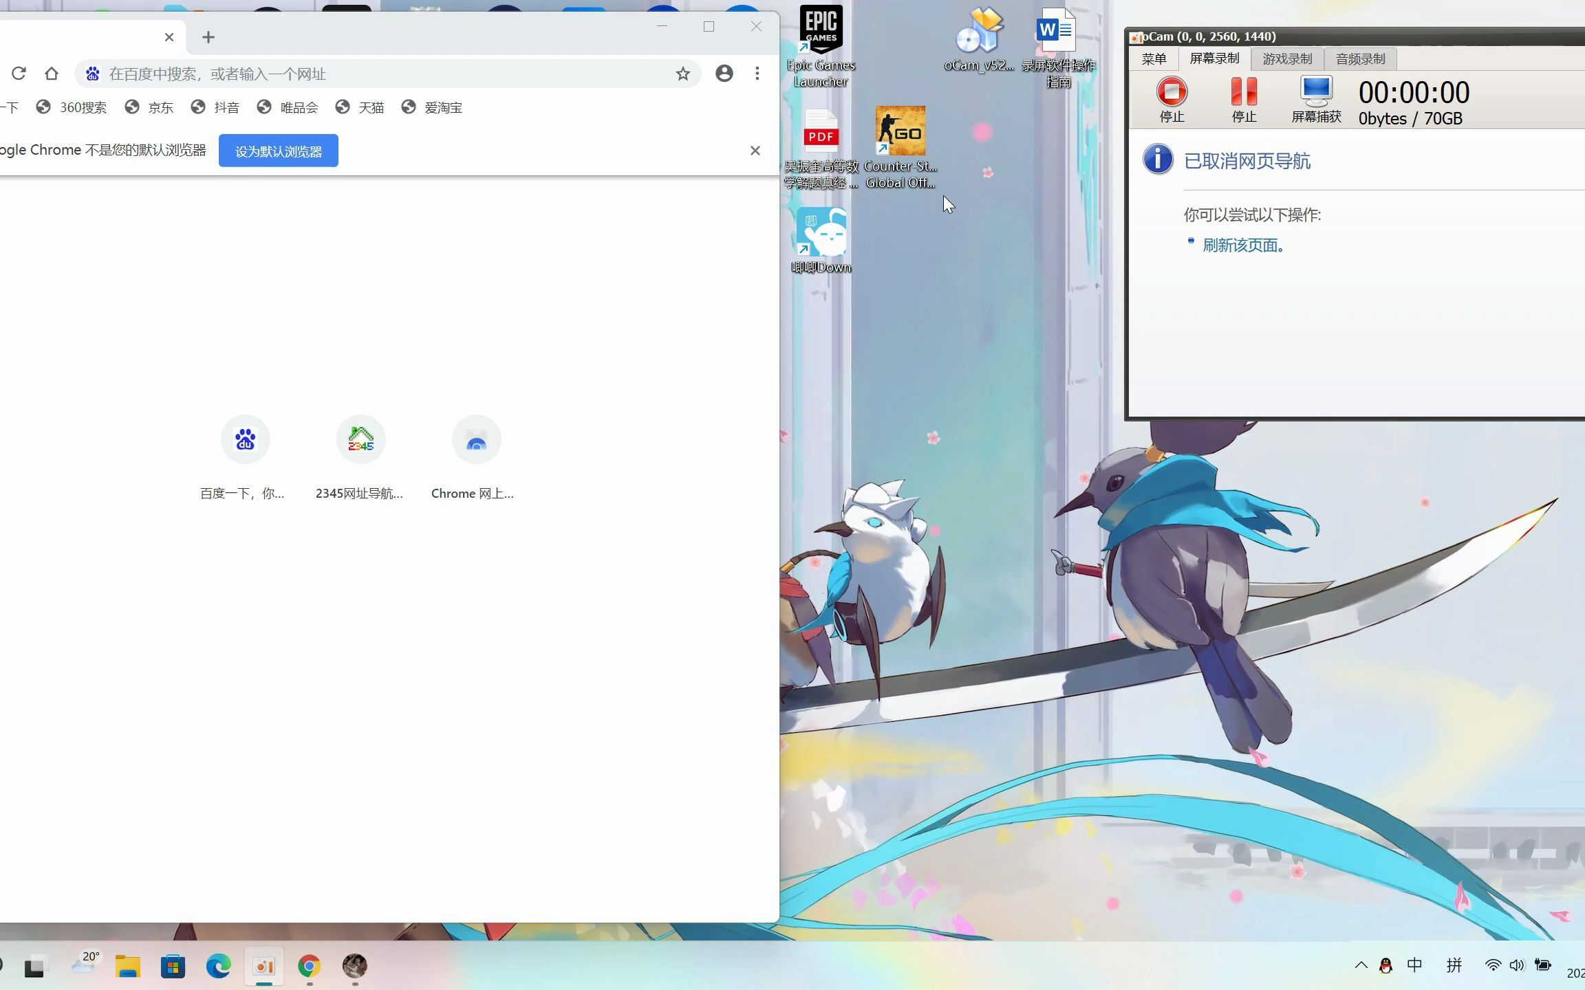Screen dimensions: 1585x990
Task: Open the Chrome profile avatar icon
Action: pos(724,74)
